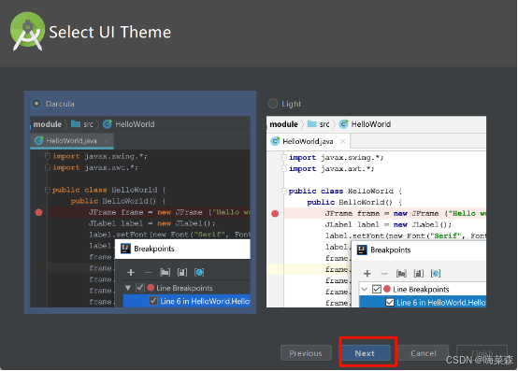This screenshot has width=518, height=371.
Task: Click the red breakpoint dot in Light preview
Action: [x=275, y=214]
